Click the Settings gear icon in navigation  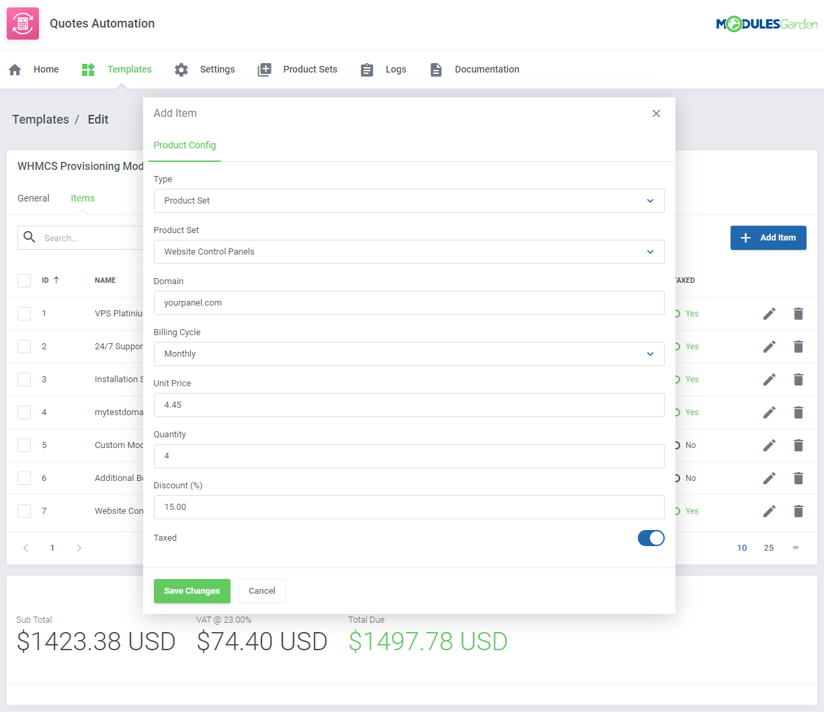pos(181,69)
